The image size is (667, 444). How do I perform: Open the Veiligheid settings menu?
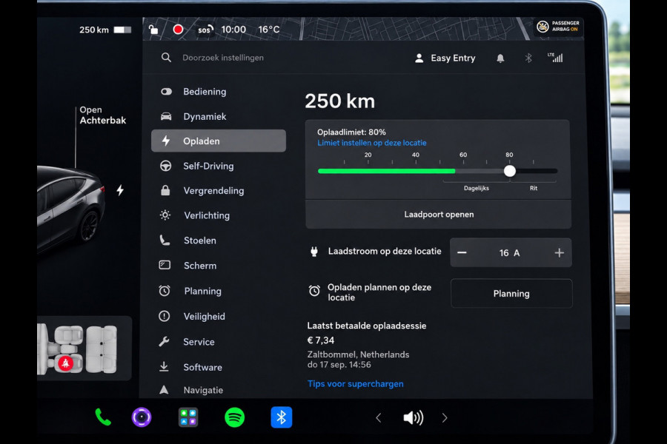point(219,317)
